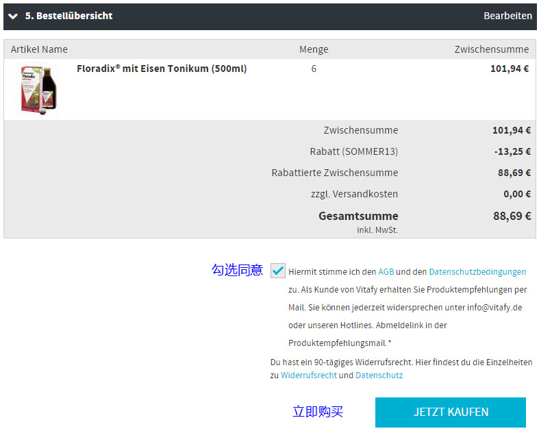Viewport: 539px width, 431px height.
Task: Toggle the AGB agreement checkbox
Action: (x=278, y=271)
